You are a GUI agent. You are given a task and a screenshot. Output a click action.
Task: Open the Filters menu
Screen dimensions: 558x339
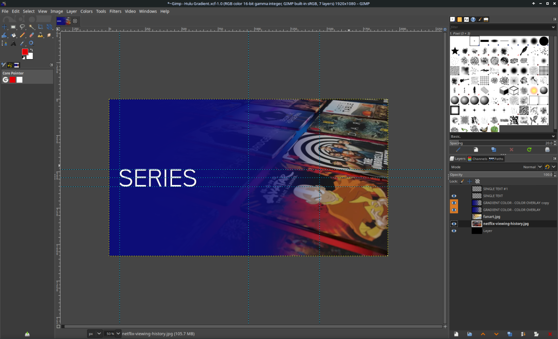pyautogui.click(x=115, y=11)
